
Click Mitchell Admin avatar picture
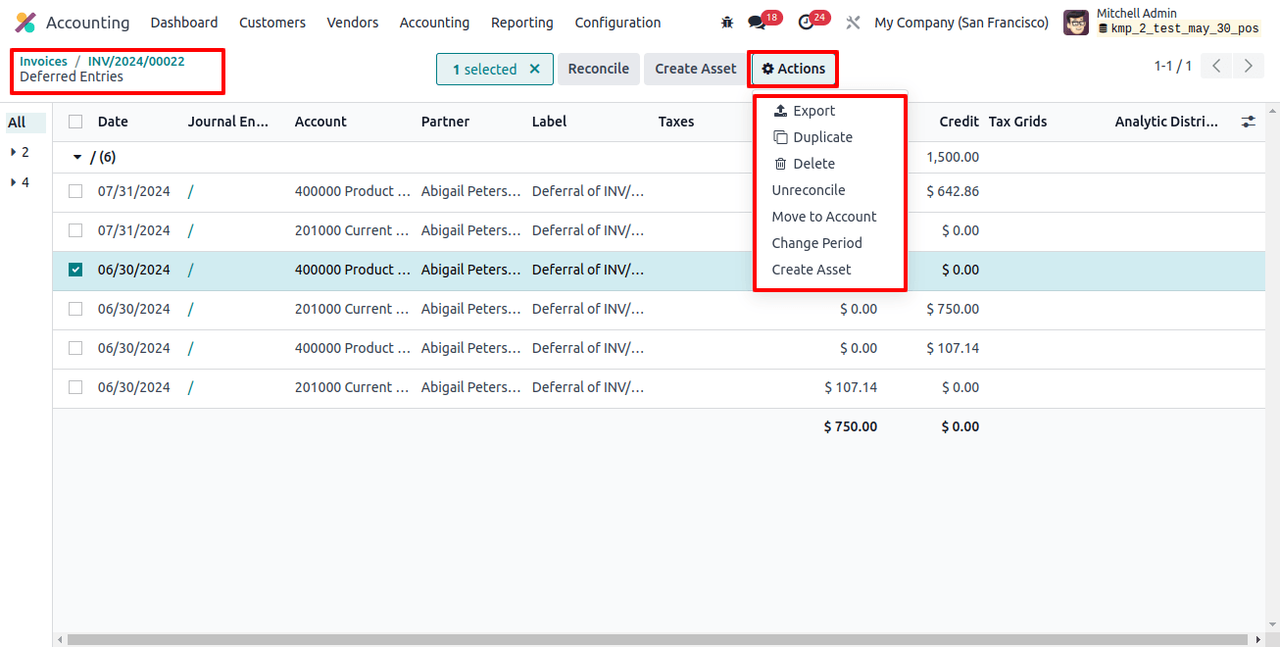pos(1076,23)
